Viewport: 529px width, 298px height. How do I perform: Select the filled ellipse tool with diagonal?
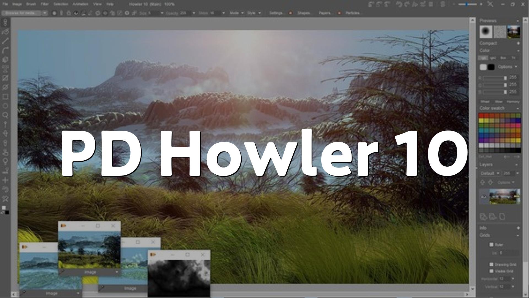point(5,87)
